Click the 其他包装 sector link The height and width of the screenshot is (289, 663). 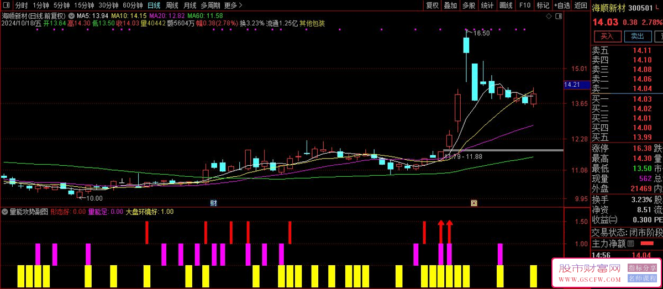pos(312,24)
